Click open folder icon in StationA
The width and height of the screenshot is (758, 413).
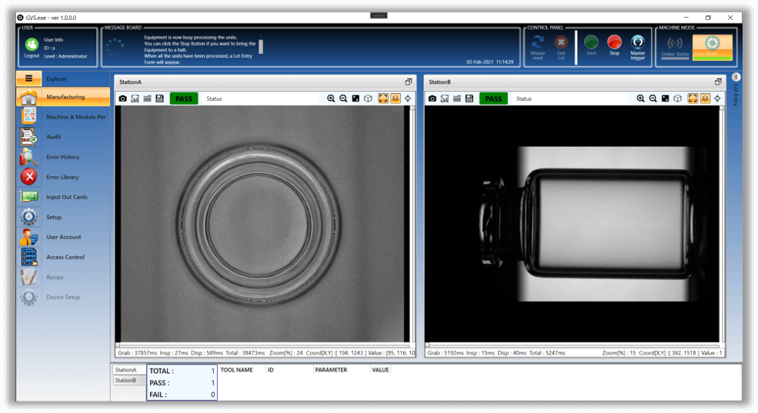pyautogui.click(x=147, y=98)
